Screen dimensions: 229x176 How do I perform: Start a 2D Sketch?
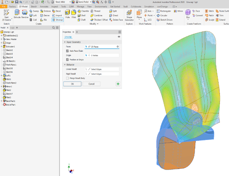pyautogui.click(x=6, y=15)
